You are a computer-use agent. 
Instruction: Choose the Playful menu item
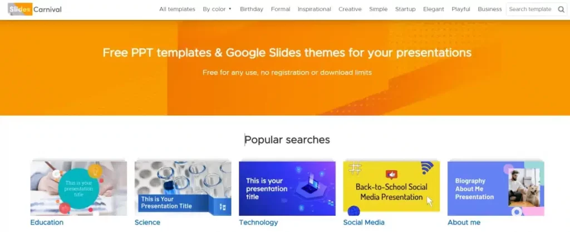tap(460, 9)
